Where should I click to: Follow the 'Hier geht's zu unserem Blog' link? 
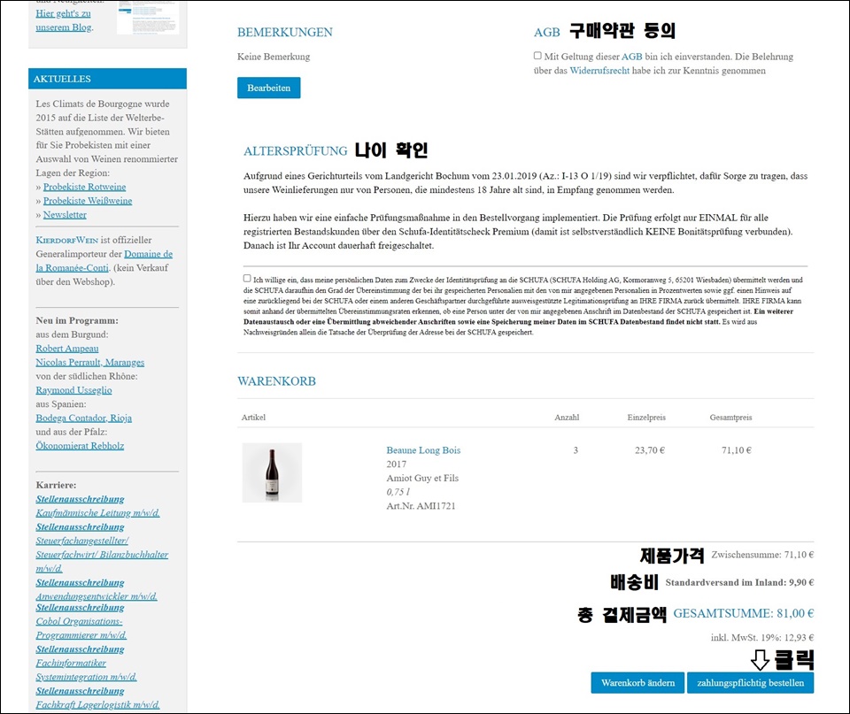point(64,20)
